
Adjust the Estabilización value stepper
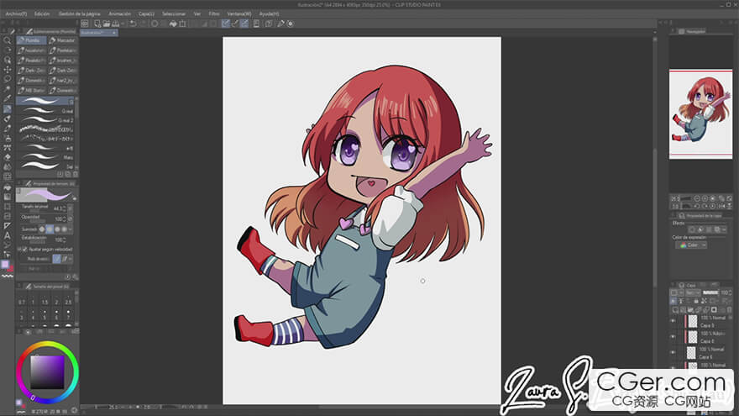coord(65,240)
